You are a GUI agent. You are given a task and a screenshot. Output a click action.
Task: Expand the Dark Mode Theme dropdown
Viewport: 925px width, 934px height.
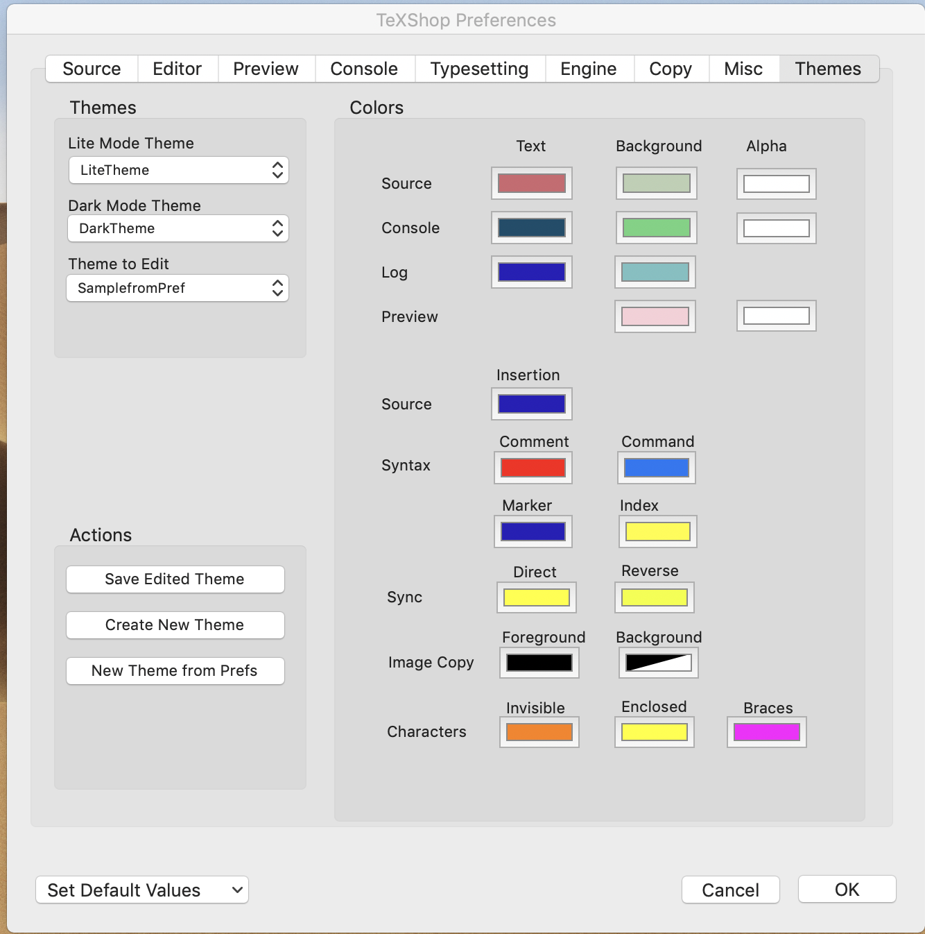pyautogui.click(x=178, y=228)
